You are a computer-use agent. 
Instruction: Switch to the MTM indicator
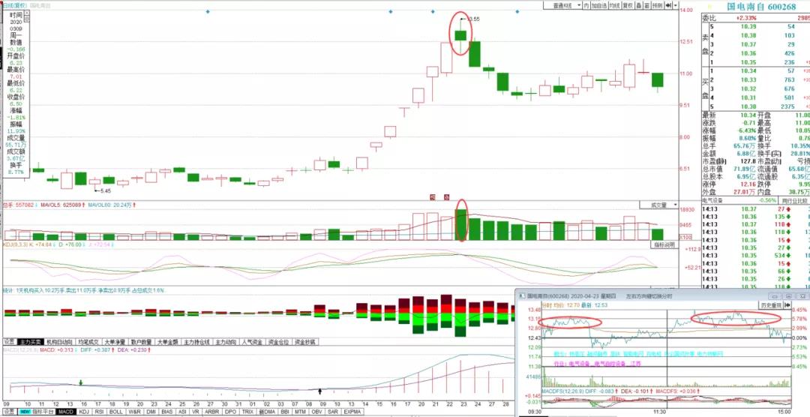point(300,411)
